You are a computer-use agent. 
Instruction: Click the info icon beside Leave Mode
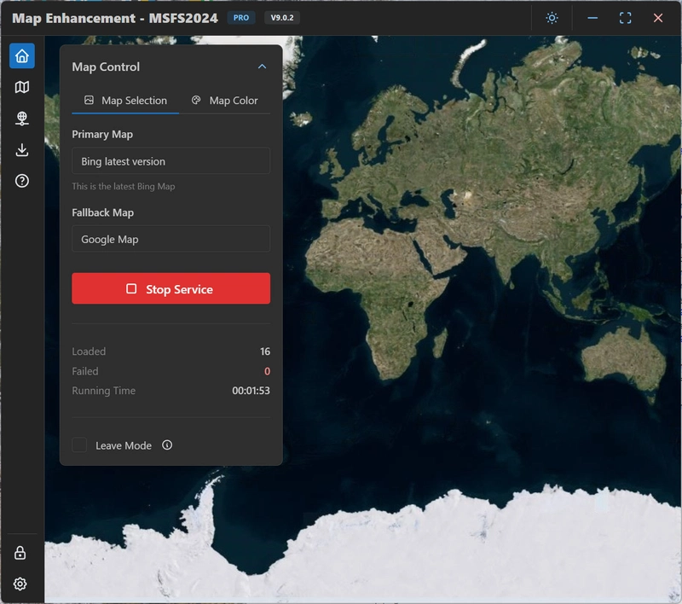(167, 444)
